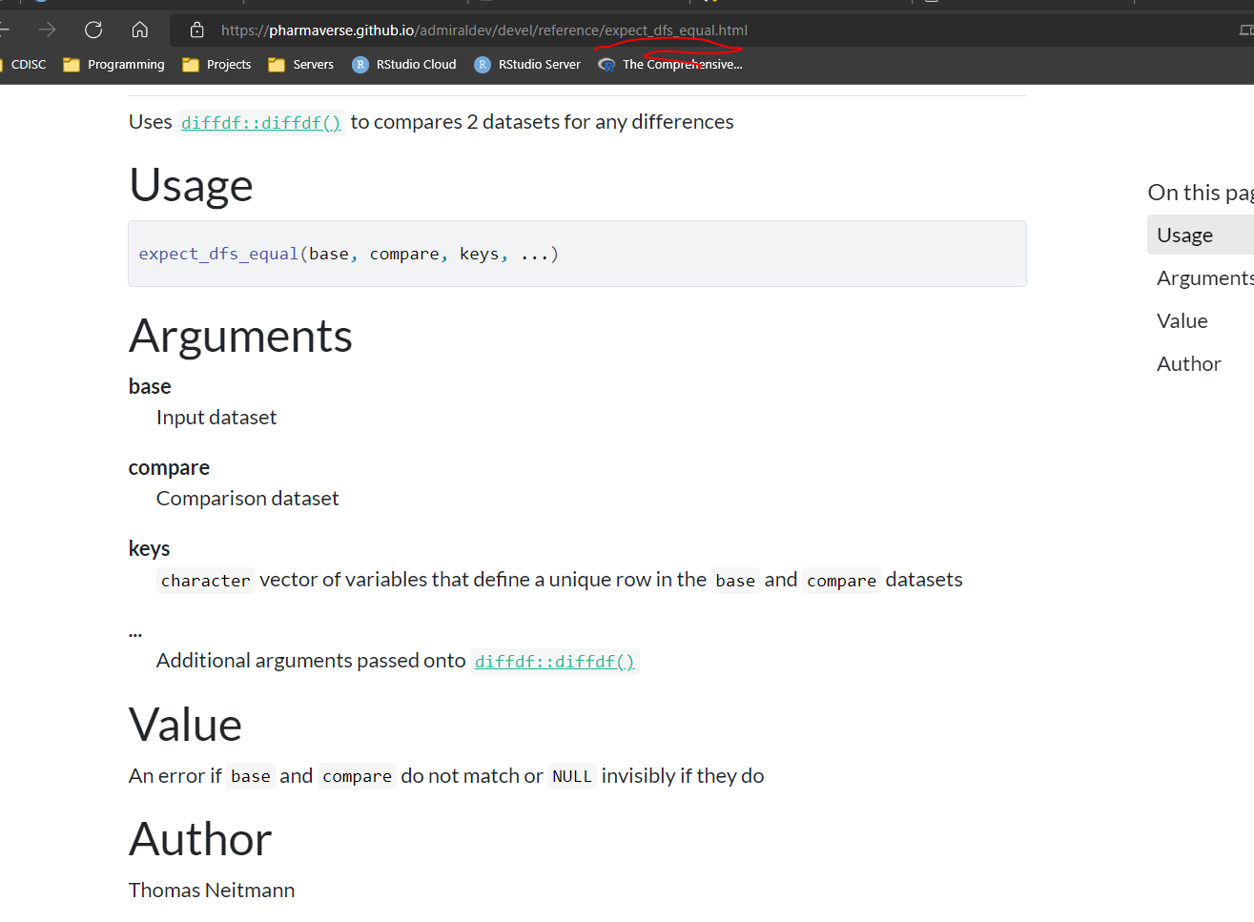Select Author in the sidebar navigation
The height and width of the screenshot is (922, 1254).
[x=1188, y=363]
